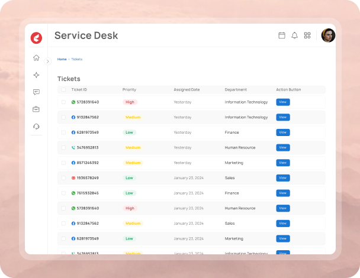Tick the checkbox for ticket 7615932845
360x278 pixels.
(x=63, y=193)
